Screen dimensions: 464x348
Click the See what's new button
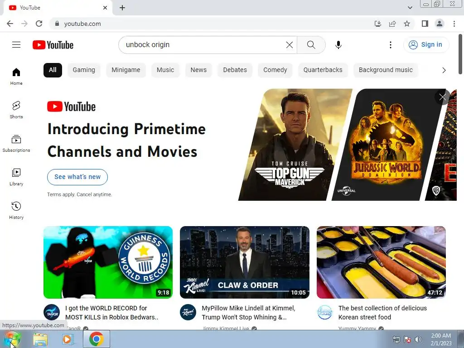click(x=77, y=177)
